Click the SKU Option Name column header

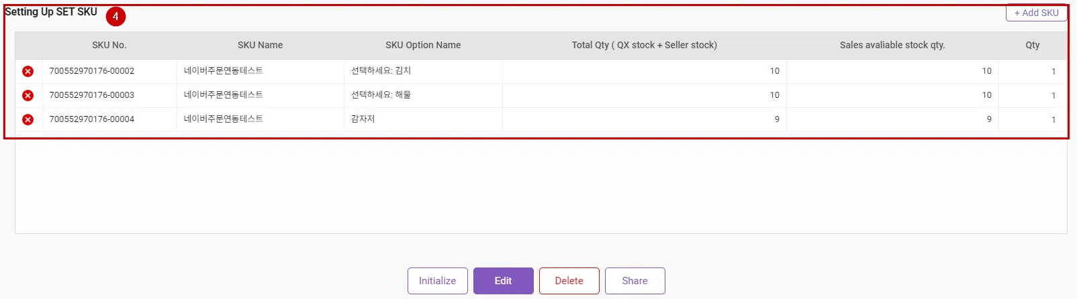click(423, 45)
